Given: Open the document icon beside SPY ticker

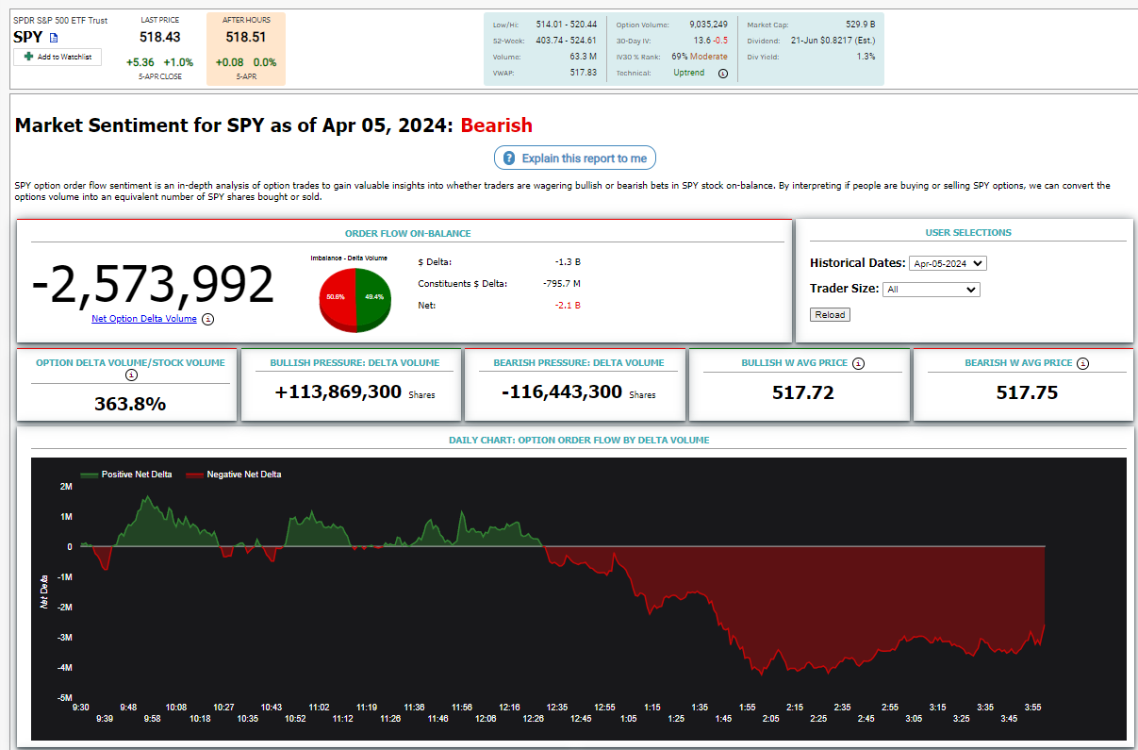Looking at the screenshot, I should coord(54,38).
